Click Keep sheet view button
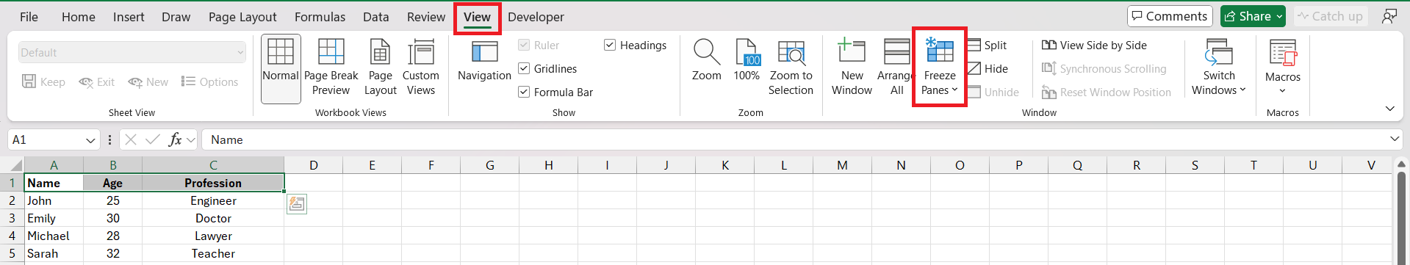The height and width of the screenshot is (265, 1410). click(44, 82)
